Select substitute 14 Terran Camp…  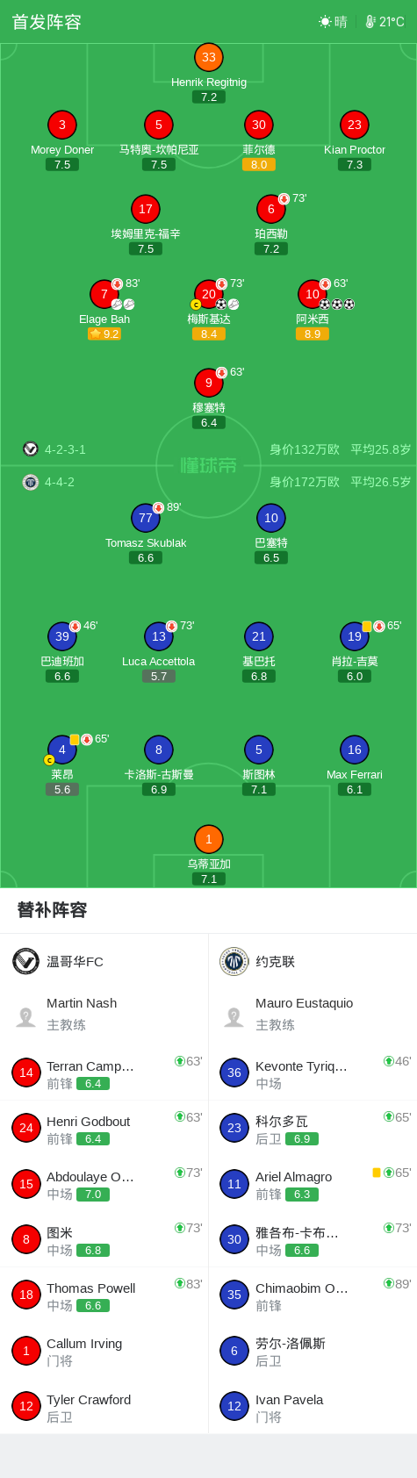click(x=104, y=1073)
